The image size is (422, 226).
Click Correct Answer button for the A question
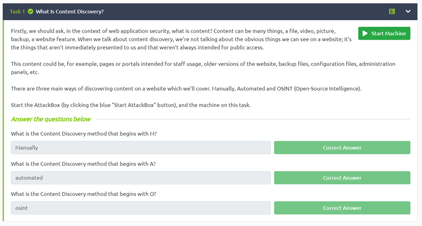click(x=342, y=178)
